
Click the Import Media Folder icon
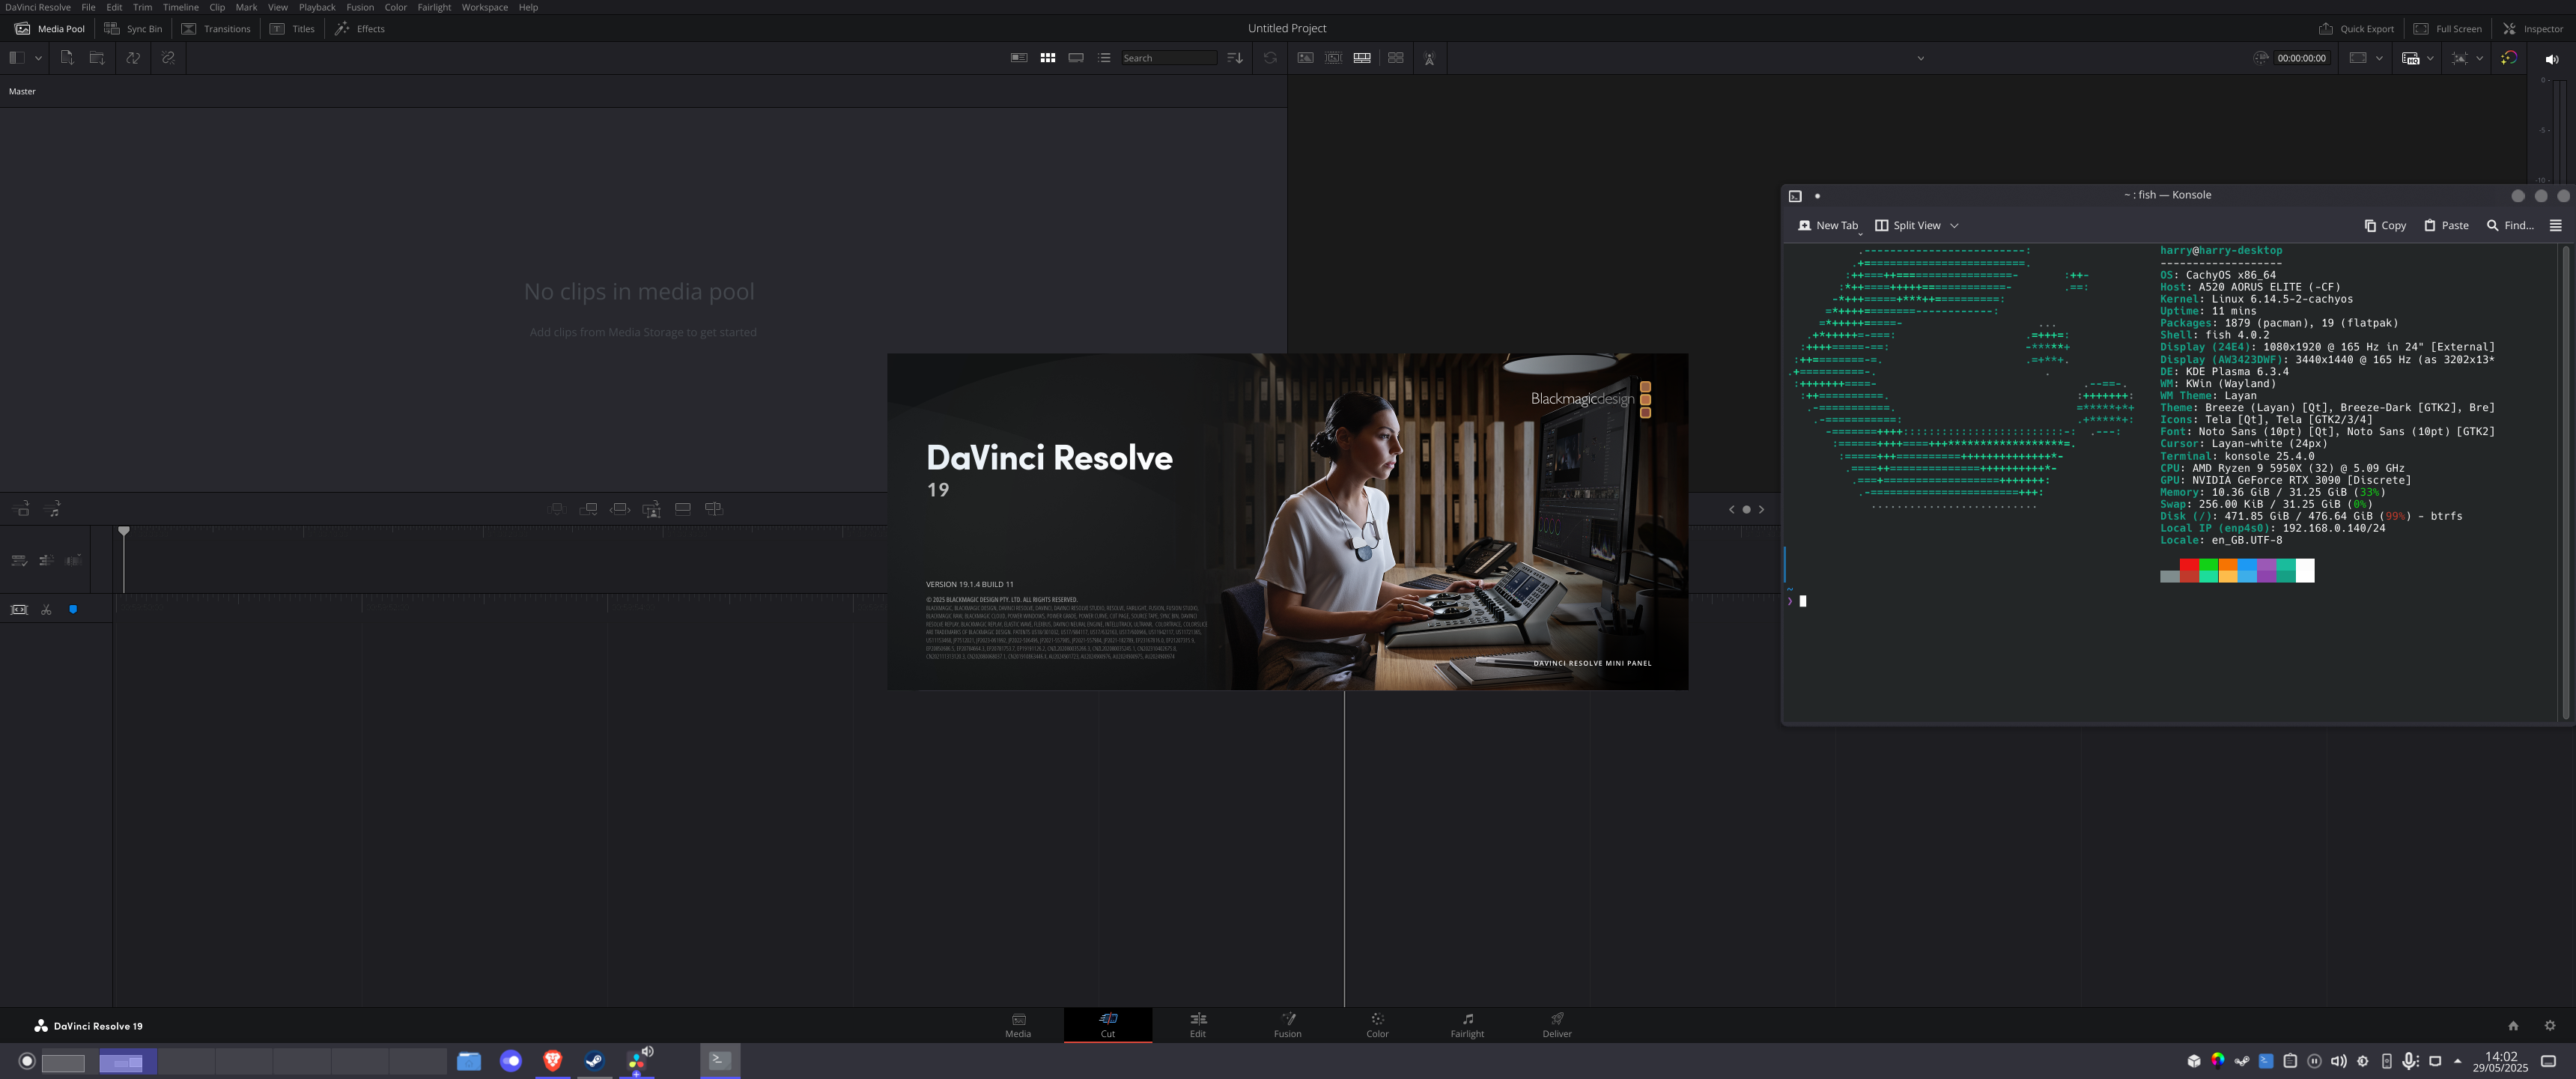tap(97, 58)
